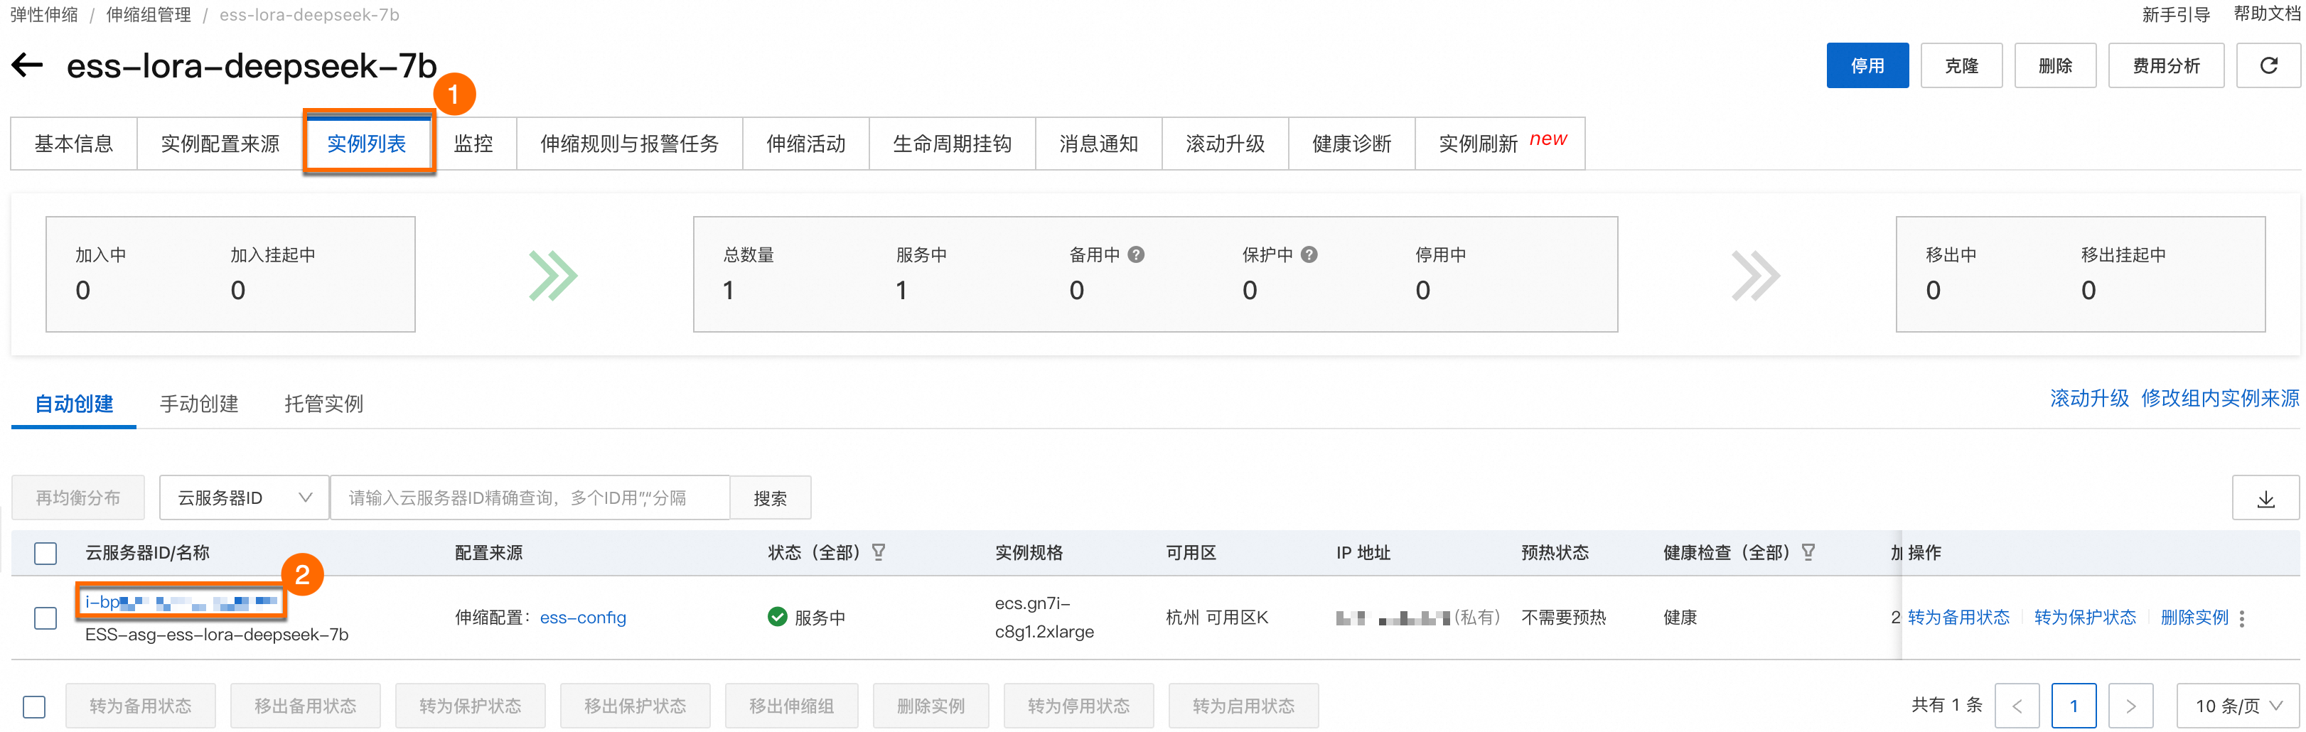The width and height of the screenshot is (2306, 732).
Task: Switch to the 手动创建 tab
Action: (x=199, y=404)
